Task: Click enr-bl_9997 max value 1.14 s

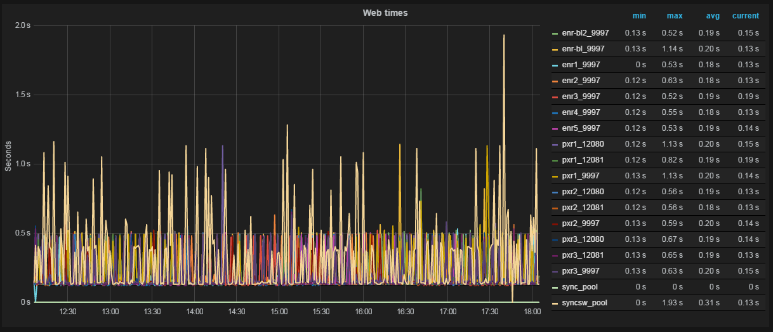Action: point(673,48)
